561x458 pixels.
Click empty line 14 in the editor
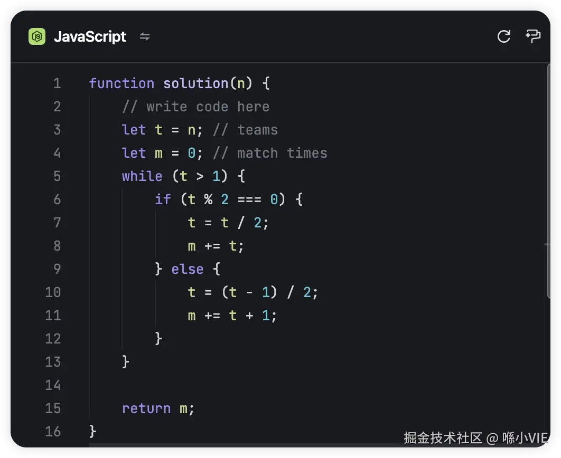coord(264,385)
